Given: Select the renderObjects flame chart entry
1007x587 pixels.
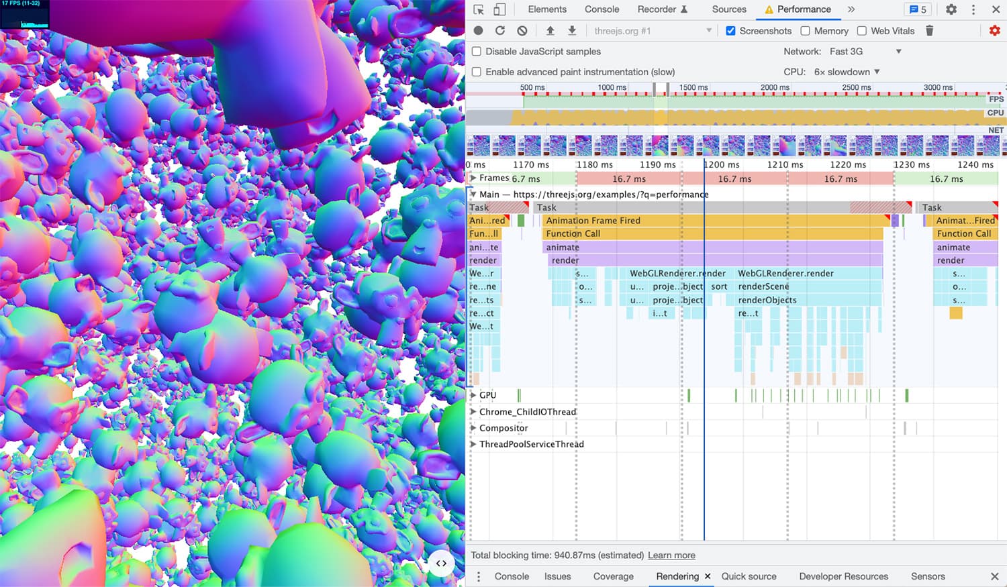Looking at the screenshot, I should 808,300.
